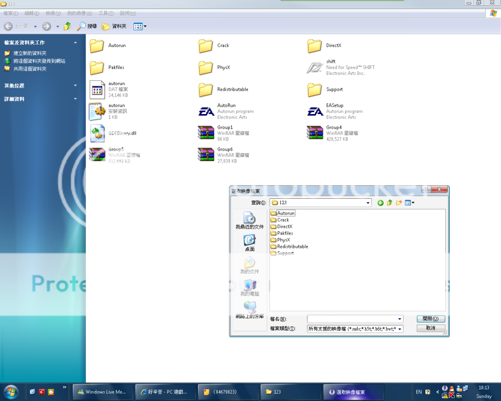This screenshot has height=401, width=501.
Task: Select the Need for Speed shift executable
Action: [x=315, y=68]
